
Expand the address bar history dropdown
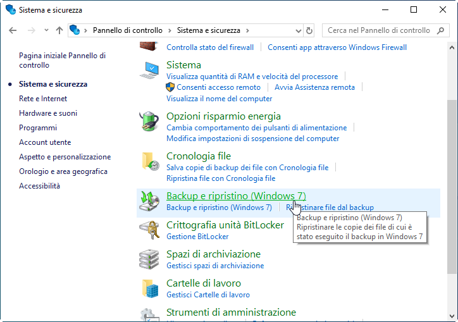pyautogui.click(x=298, y=30)
